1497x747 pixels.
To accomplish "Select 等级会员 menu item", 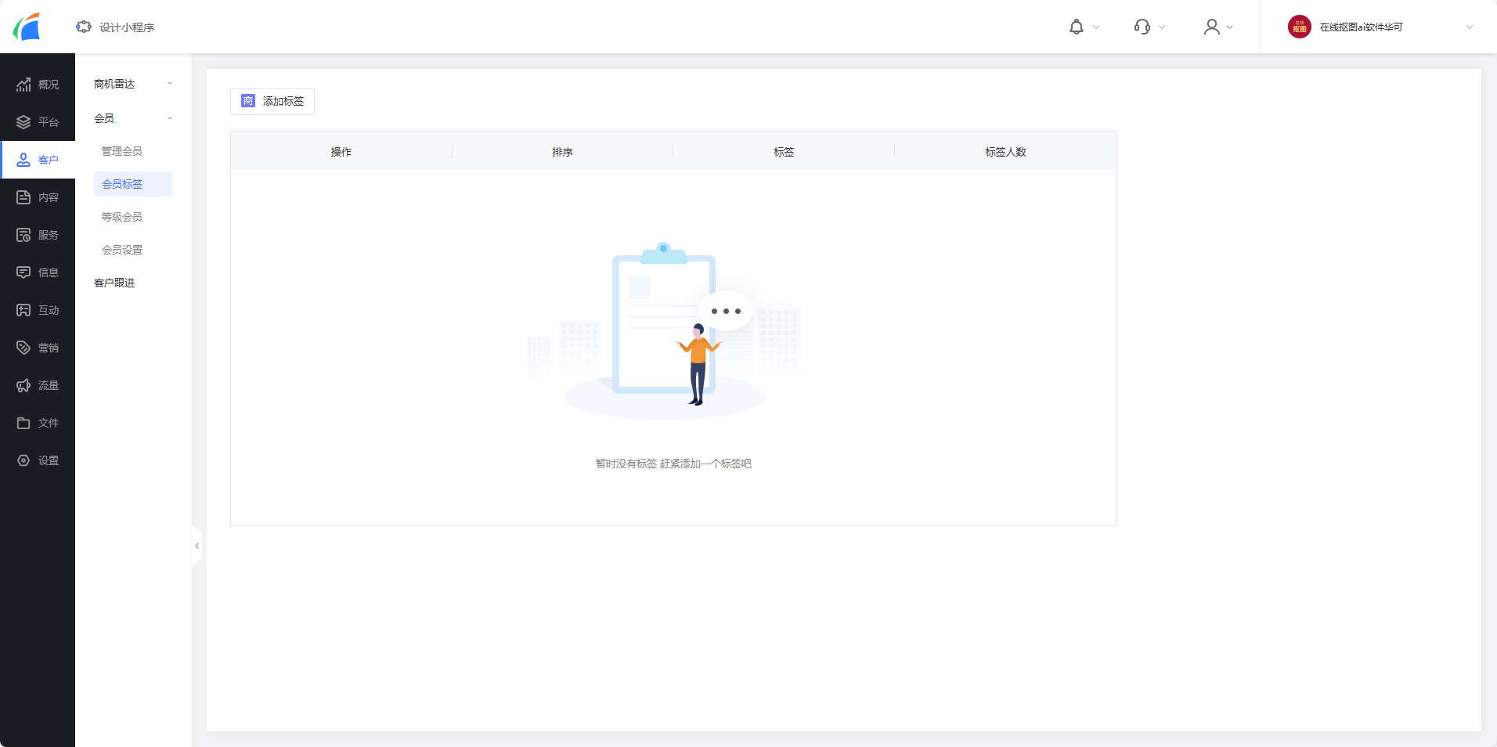I will click(122, 217).
